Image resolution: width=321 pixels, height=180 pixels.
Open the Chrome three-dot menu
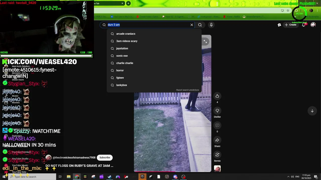click(317, 10)
